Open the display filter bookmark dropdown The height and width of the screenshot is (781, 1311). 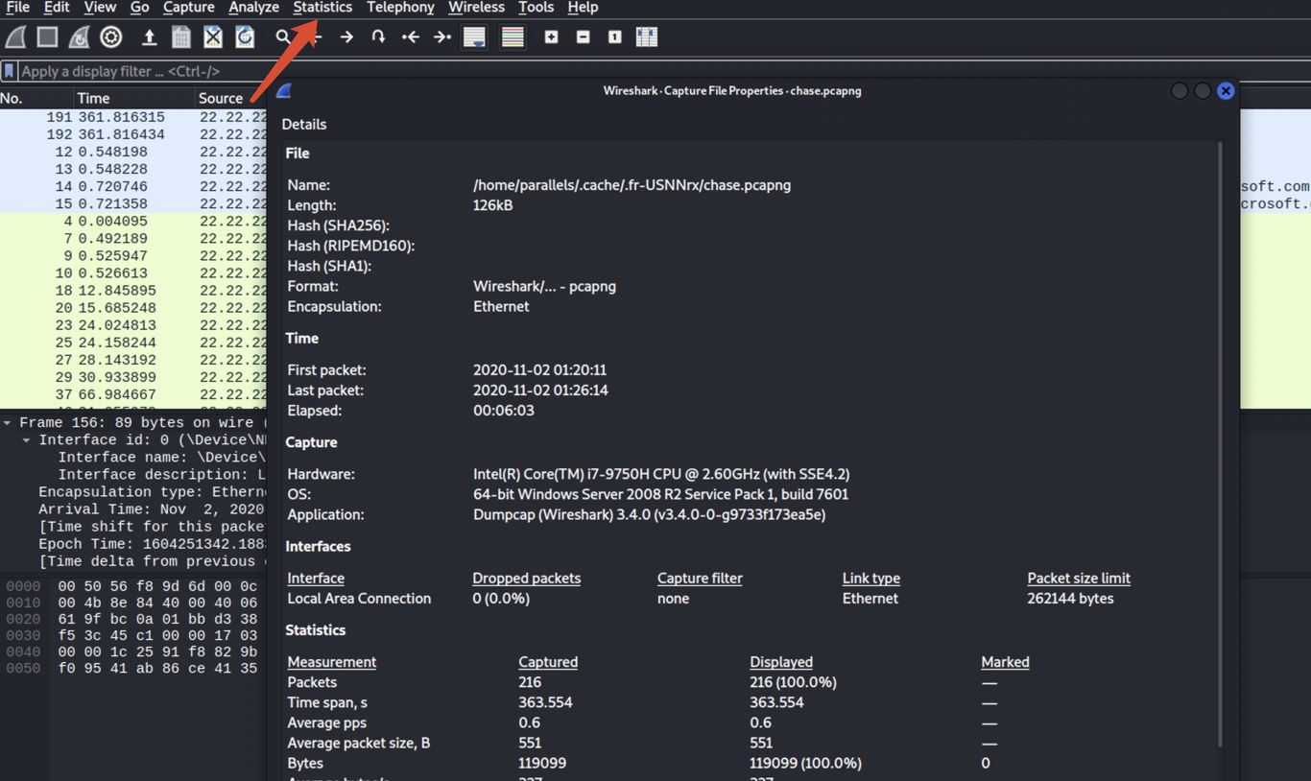click(9, 71)
